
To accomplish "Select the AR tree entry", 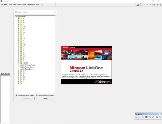I will pos(23,23).
